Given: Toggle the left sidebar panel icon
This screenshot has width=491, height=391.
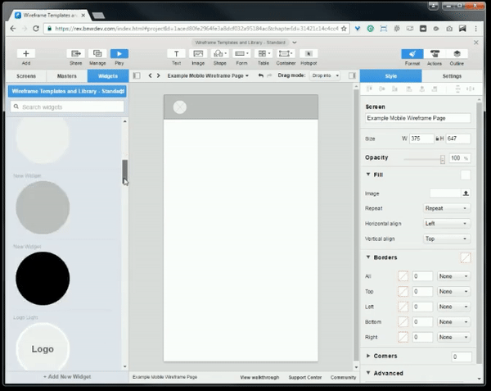Looking at the screenshot, I should coord(137,75).
